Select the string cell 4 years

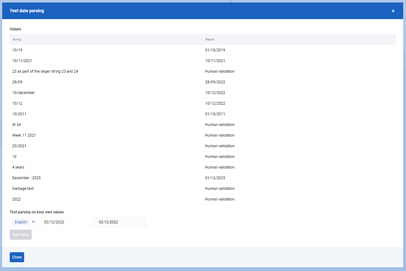pos(18,167)
